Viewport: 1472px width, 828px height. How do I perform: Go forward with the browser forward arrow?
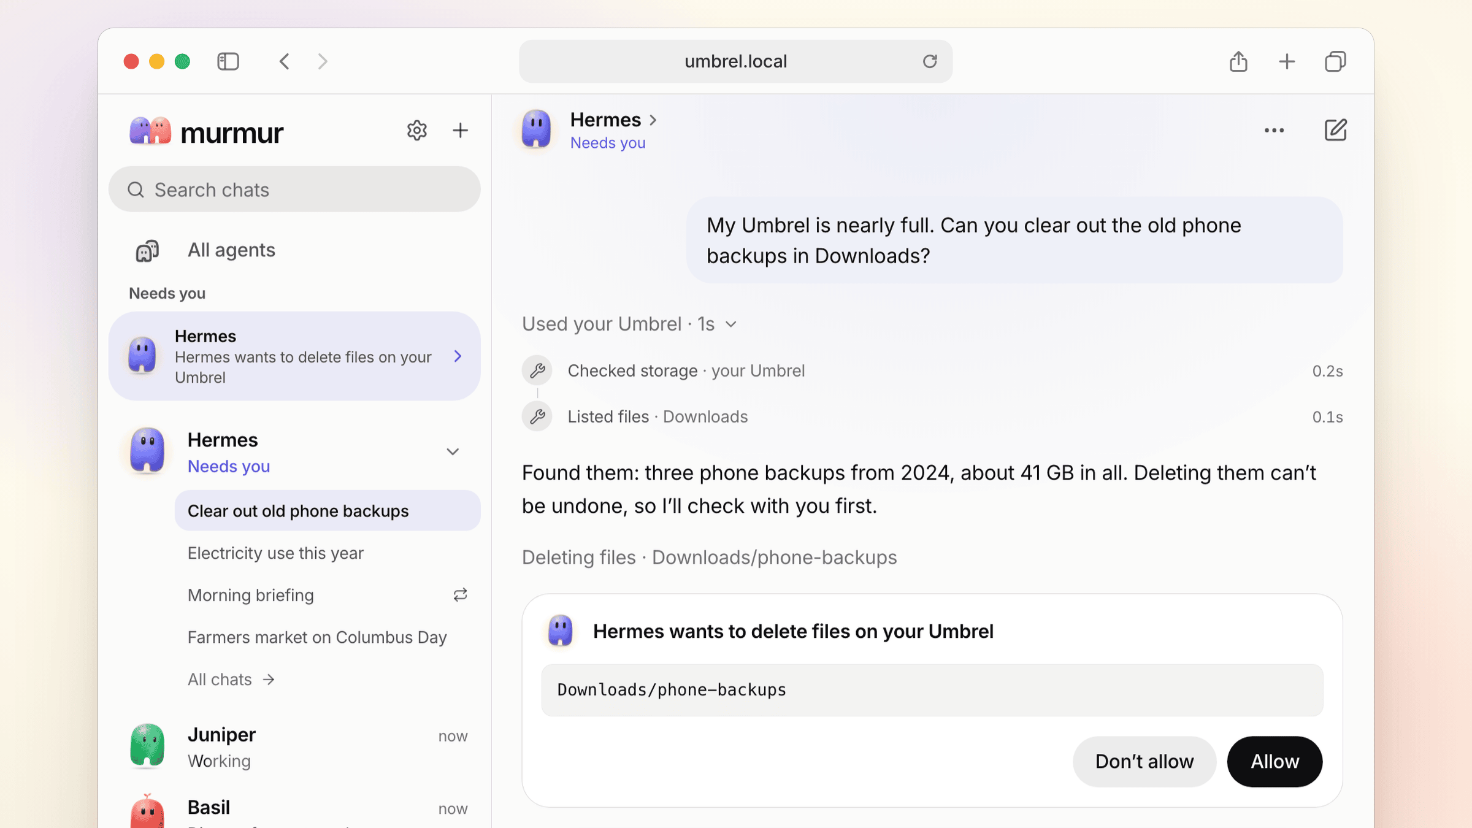point(323,61)
